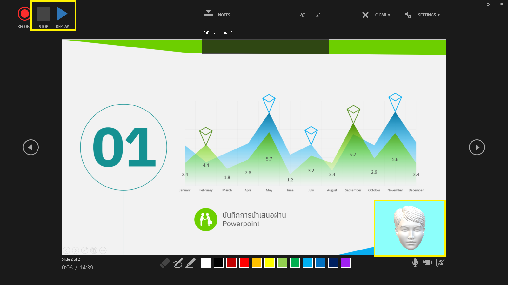Increase the notes font size
Screen dimensions: 508x285
click(x=301, y=15)
